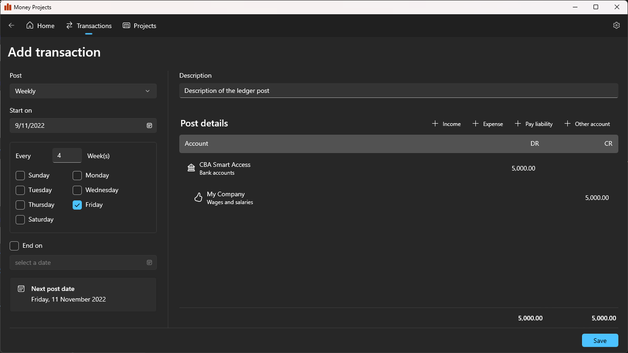The height and width of the screenshot is (353, 628).
Task: Uncheck the Friday checkbox
Action: [x=77, y=205]
